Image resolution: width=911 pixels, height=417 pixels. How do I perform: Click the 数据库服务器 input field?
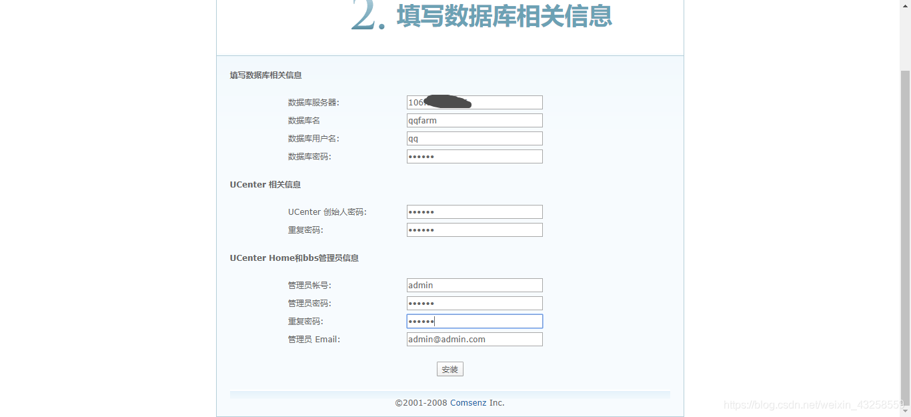tap(475, 103)
